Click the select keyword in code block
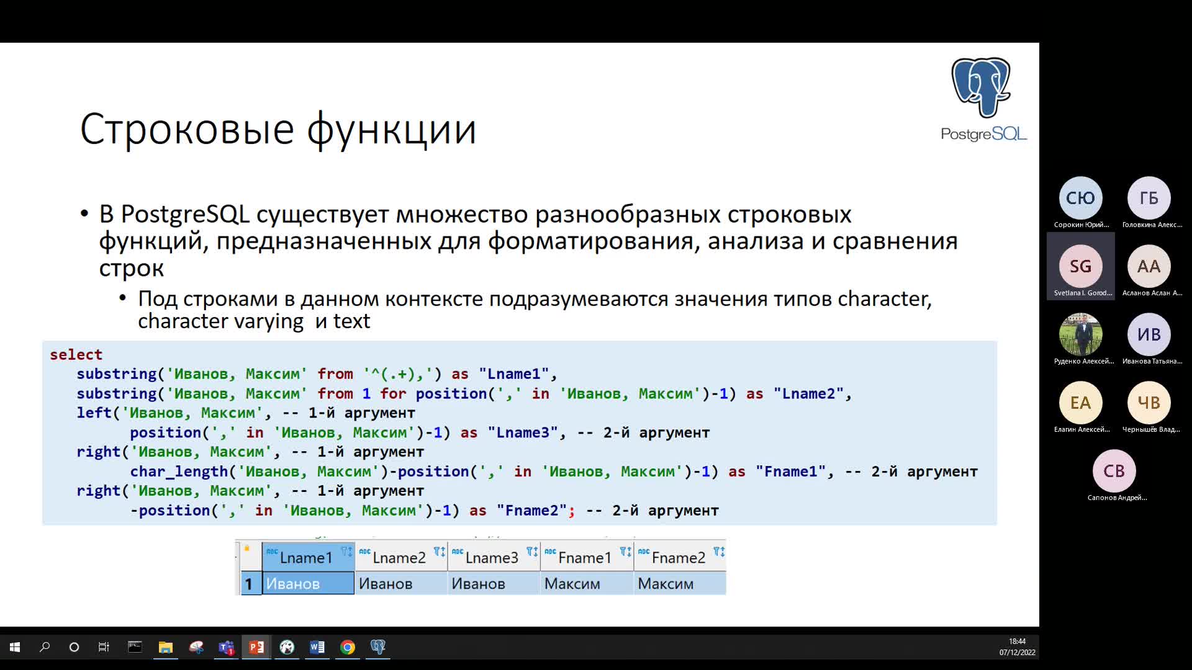Screen dimensions: 1192x670 (x=76, y=354)
